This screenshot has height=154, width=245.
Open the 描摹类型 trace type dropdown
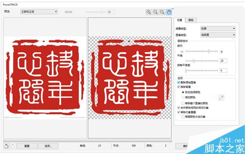pyautogui.click(x=218, y=29)
